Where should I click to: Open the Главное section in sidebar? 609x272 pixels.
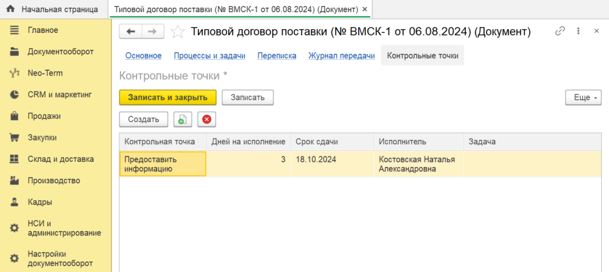point(43,30)
